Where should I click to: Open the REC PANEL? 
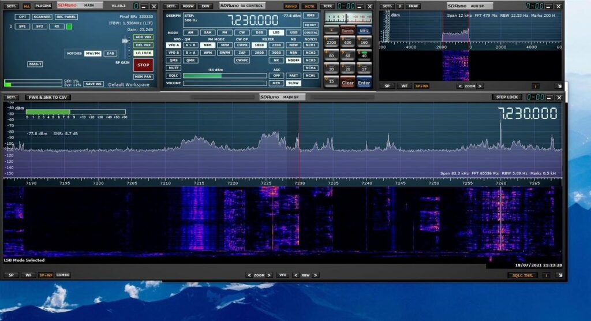pyautogui.click(x=66, y=17)
